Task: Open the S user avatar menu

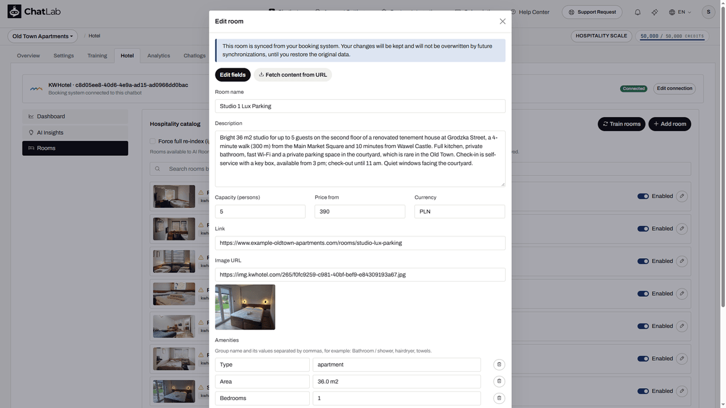Action: click(708, 12)
